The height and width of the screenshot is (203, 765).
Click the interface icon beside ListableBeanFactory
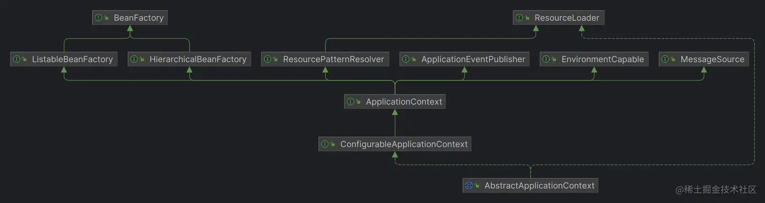click(17, 59)
